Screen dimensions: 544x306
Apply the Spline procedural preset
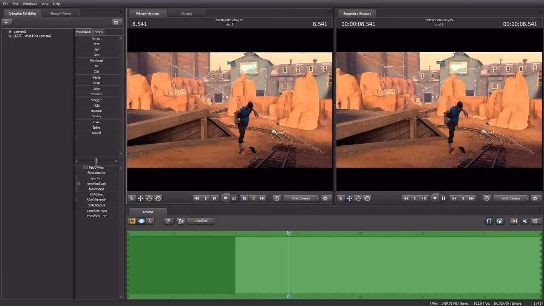(96, 127)
